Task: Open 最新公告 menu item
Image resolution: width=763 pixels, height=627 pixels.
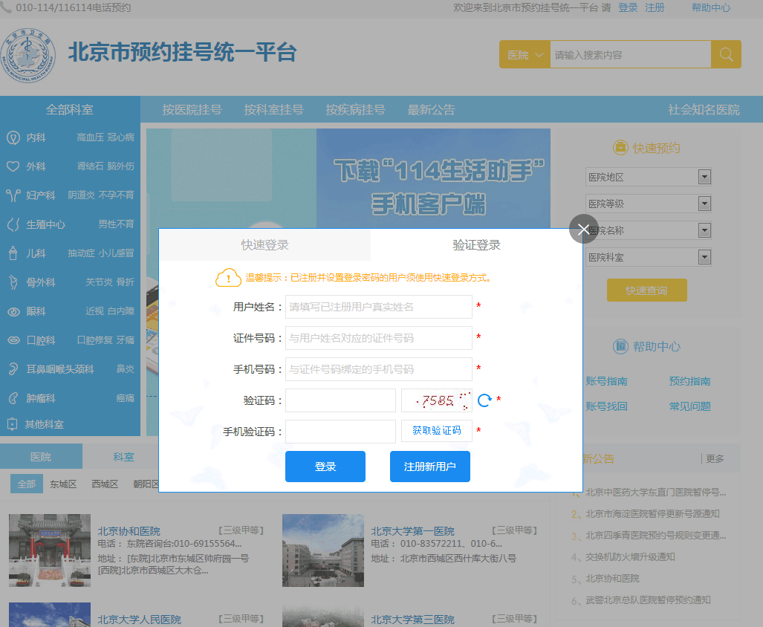Action: pyautogui.click(x=431, y=109)
